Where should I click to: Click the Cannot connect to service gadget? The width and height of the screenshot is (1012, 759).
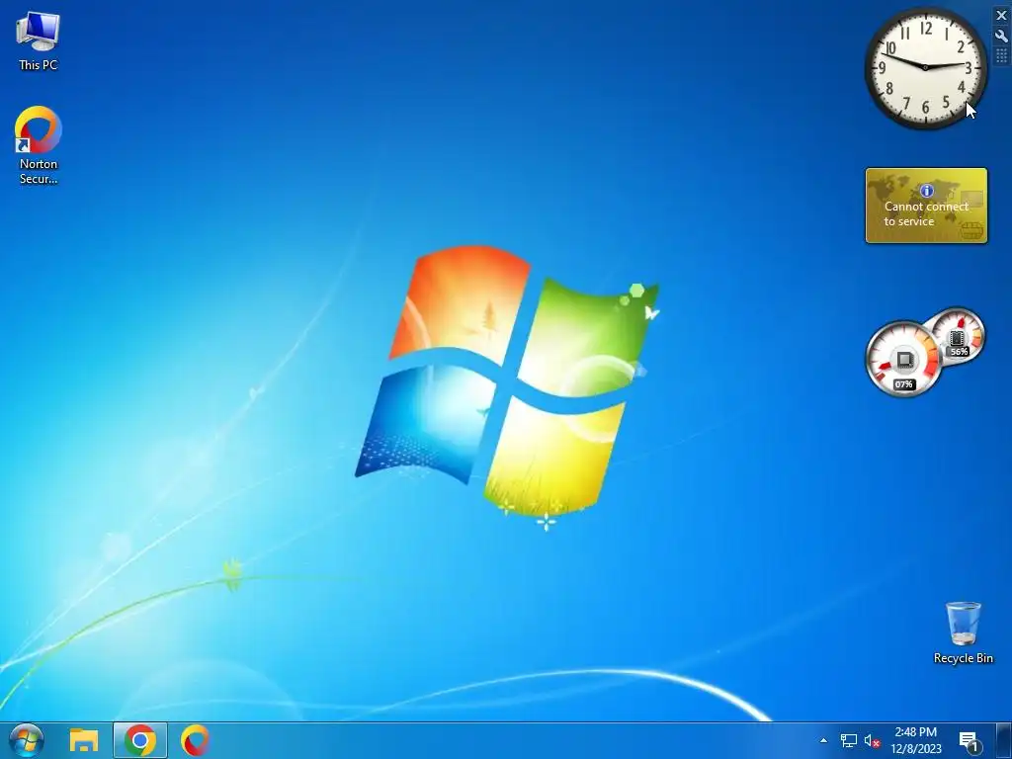coord(926,206)
